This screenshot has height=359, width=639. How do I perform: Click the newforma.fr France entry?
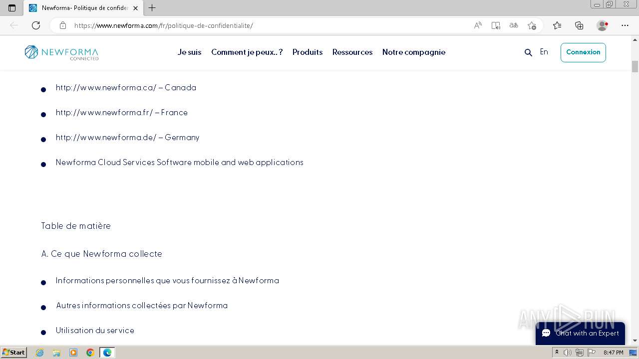122,112
